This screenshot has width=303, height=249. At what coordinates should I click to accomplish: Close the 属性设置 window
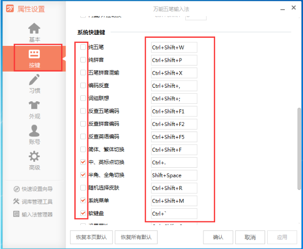tap(293, 8)
